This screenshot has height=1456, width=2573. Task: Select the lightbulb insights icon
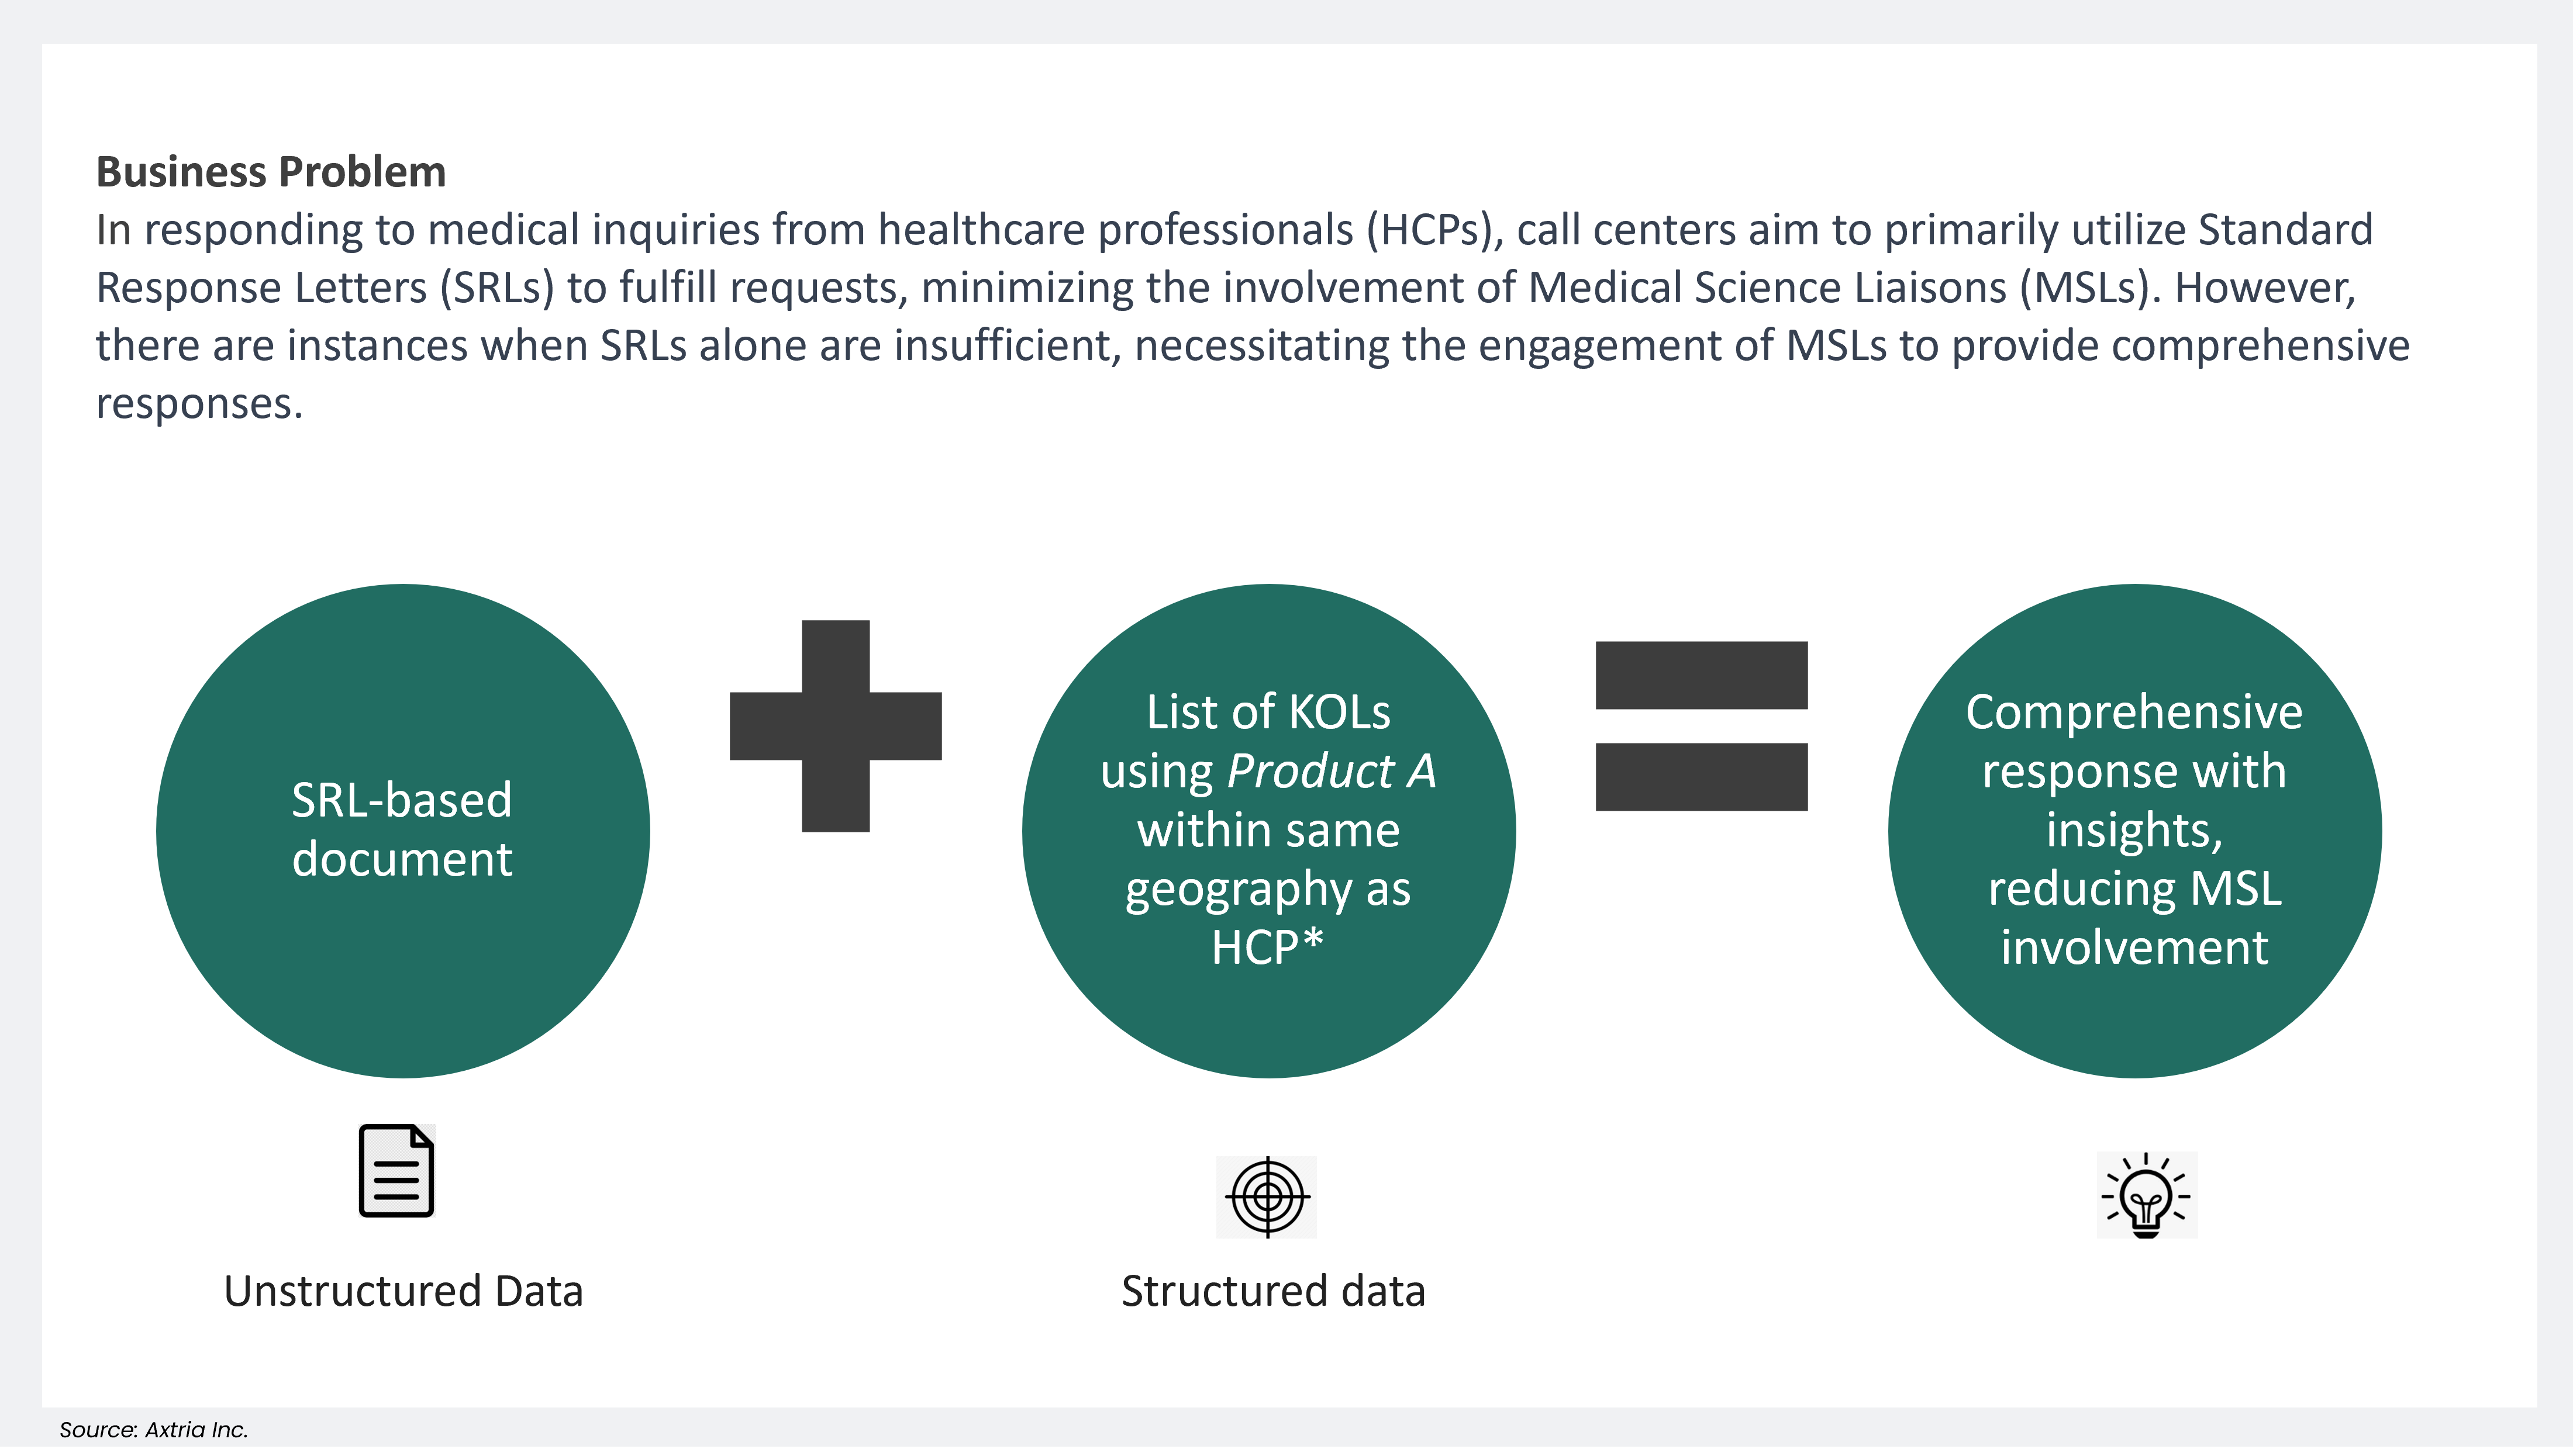(x=2146, y=1196)
